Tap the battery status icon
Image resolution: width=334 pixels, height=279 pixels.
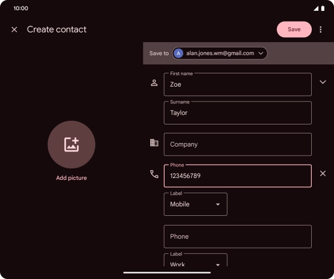point(323,8)
